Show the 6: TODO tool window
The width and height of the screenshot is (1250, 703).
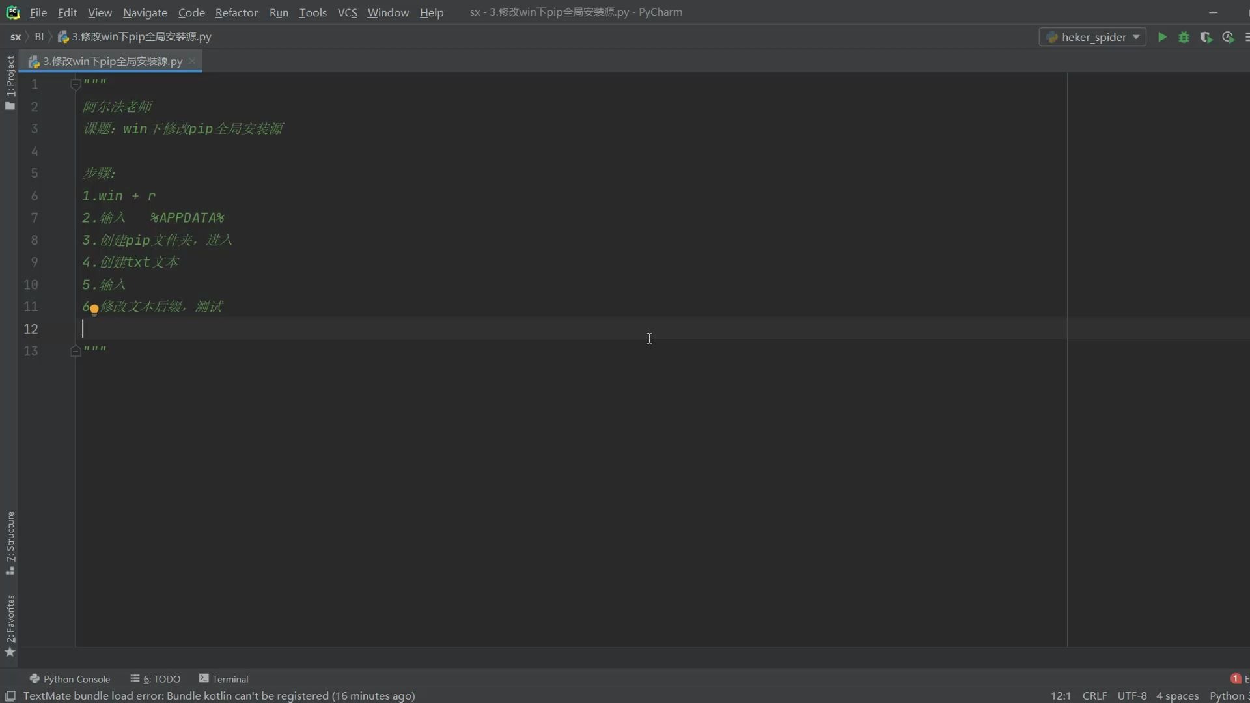(x=156, y=679)
